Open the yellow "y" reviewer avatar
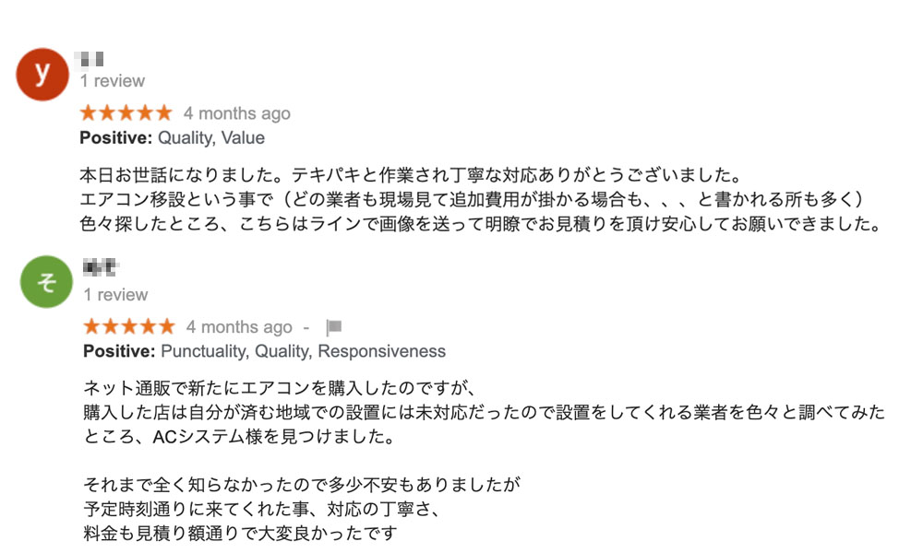The height and width of the screenshot is (553, 923). 41,74
